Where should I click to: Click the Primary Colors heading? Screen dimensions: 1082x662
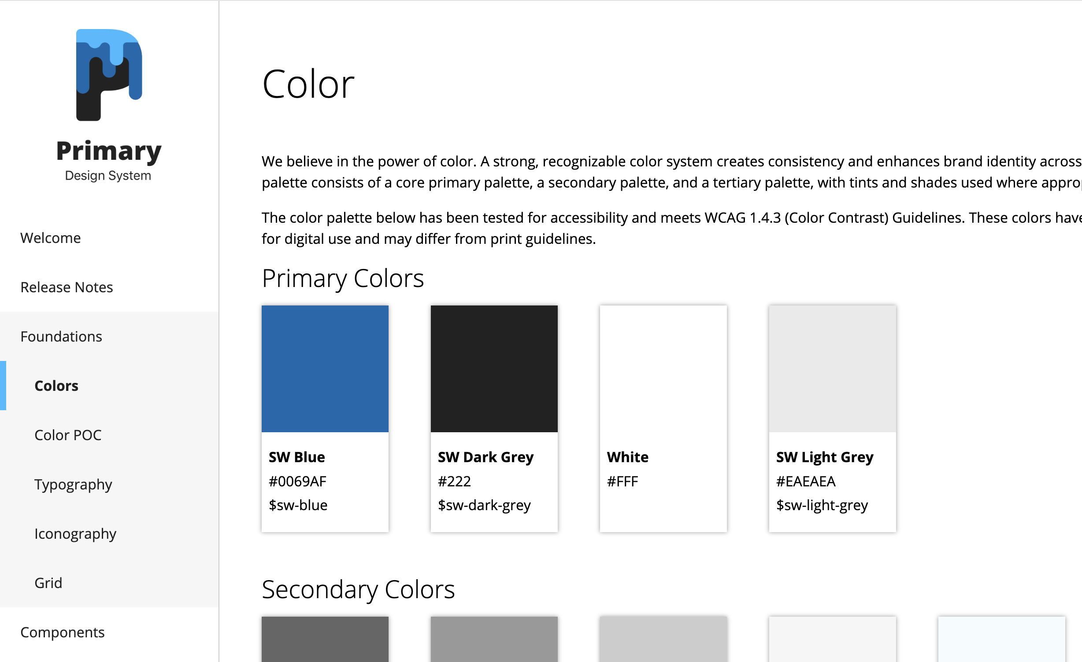click(343, 279)
